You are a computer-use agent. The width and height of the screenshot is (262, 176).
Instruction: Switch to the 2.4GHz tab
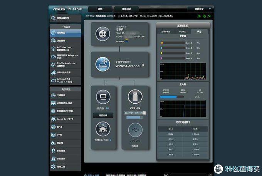pos(165,32)
